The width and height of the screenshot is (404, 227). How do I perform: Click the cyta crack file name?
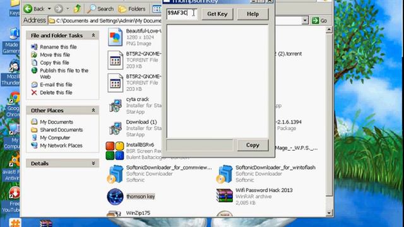point(138,99)
